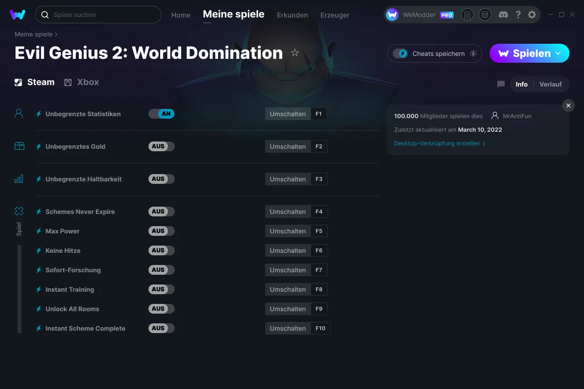Viewport: 584px width, 389px height.
Task: Click Desktop-Verknüpfung erstellen link
Action: coord(440,143)
